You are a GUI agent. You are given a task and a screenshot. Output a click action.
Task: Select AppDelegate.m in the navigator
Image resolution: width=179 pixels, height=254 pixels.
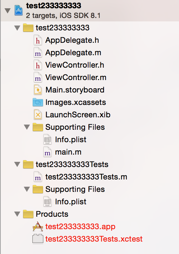pos(73,53)
